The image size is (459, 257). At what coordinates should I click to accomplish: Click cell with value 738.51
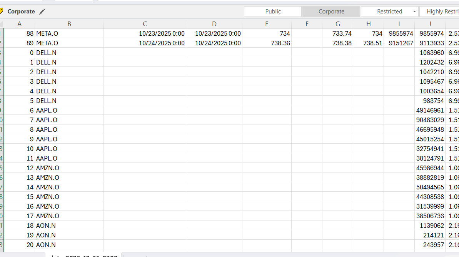coord(368,43)
